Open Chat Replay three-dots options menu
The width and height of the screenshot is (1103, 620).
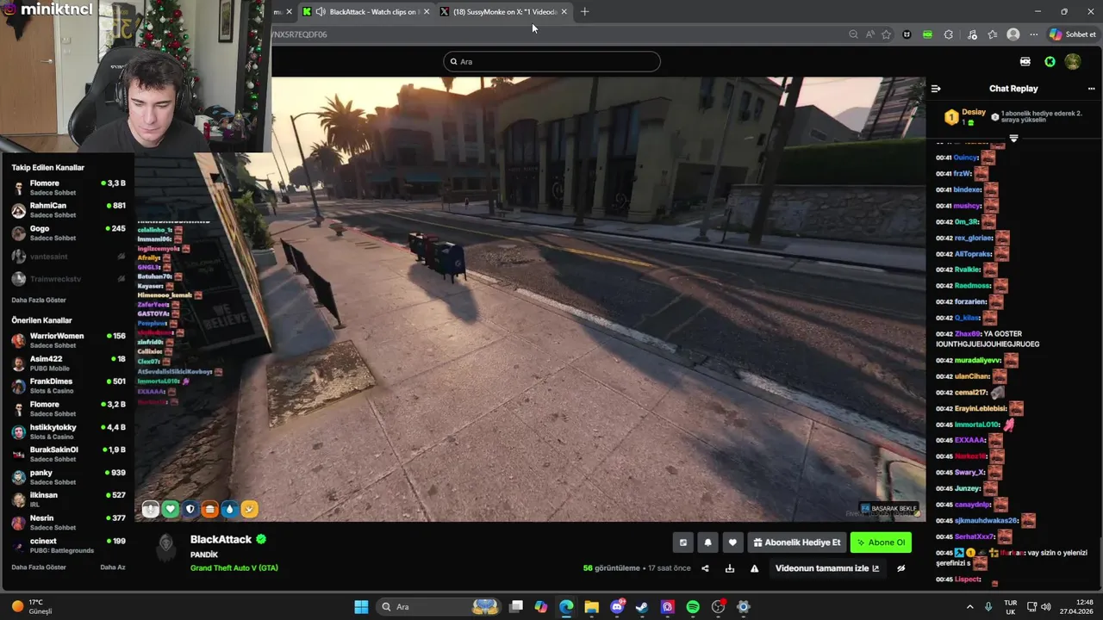pyautogui.click(x=1091, y=89)
